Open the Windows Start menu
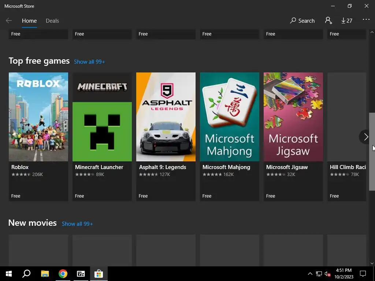The image size is (375, 281). coord(9,274)
